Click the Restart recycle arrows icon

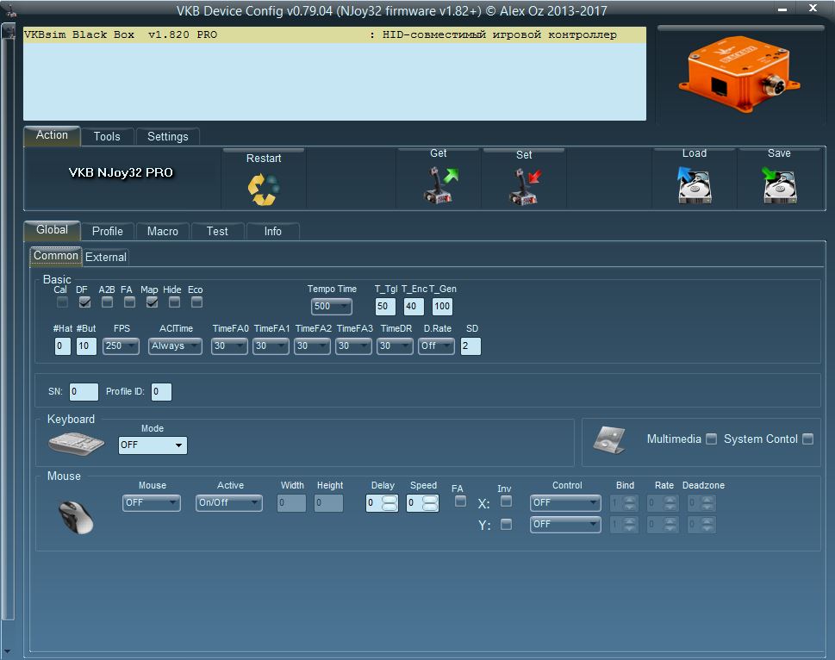[x=263, y=189]
